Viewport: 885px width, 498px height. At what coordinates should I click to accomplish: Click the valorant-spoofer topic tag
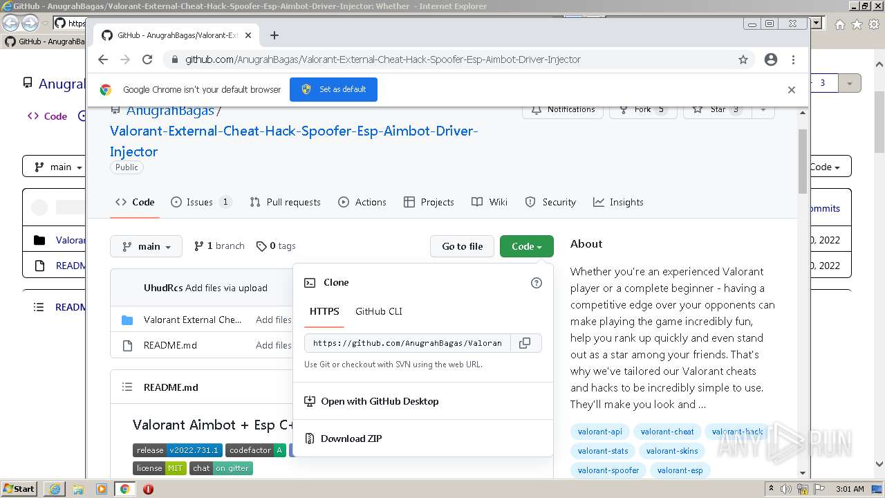[x=608, y=470]
